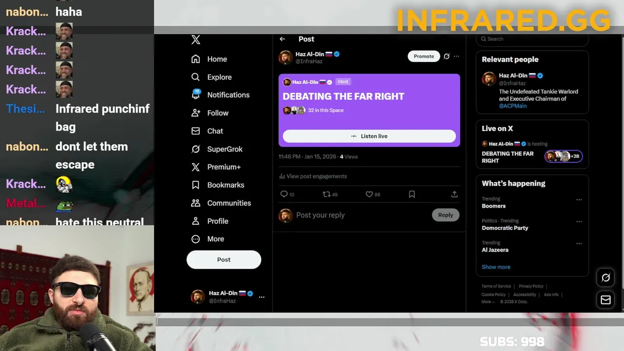Click the Chat envelope icon
This screenshot has width=624, height=351.
click(x=195, y=131)
